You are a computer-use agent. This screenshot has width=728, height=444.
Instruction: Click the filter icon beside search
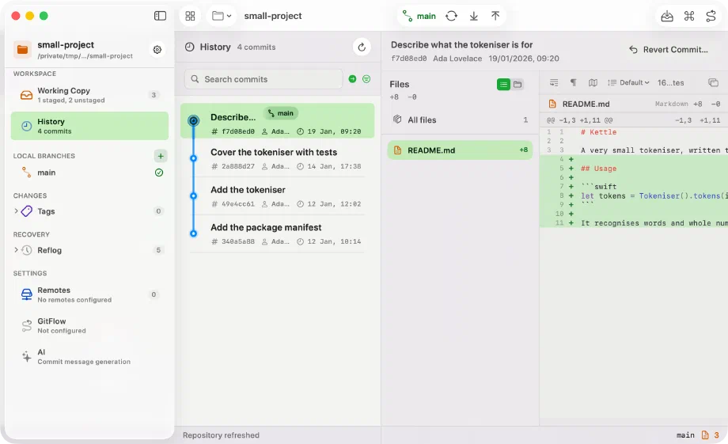(x=366, y=79)
